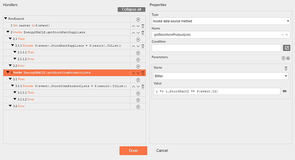Click the Cancel button

(162, 151)
